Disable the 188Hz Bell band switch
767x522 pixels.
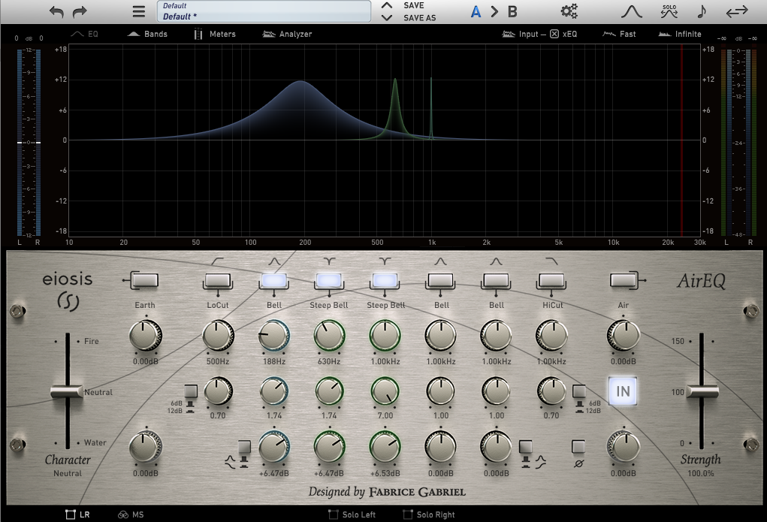point(273,280)
